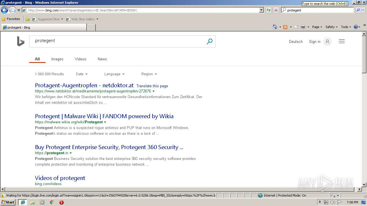Click the address bar URL field
This screenshot has width=367, height=206.
[x=140, y=10]
